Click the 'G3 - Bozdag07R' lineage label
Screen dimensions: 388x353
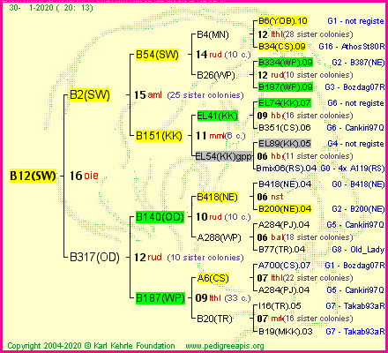pyautogui.click(x=354, y=87)
